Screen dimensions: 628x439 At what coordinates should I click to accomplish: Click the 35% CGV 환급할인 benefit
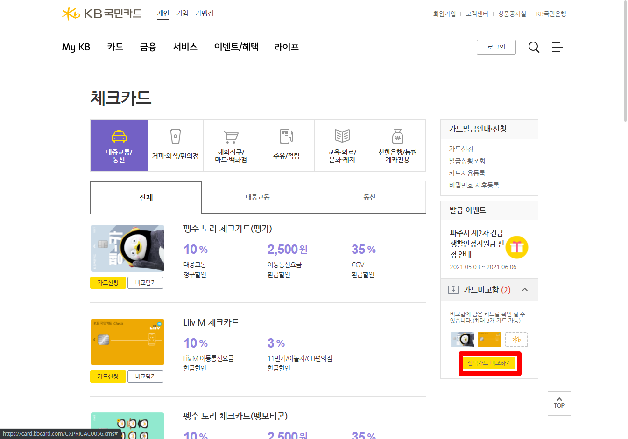click(364, 260)
